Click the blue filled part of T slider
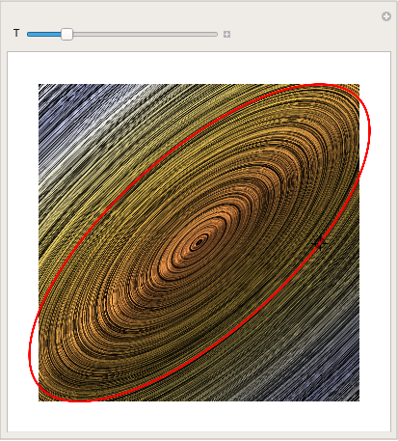Screen dimensions: 398x441 (44, 34)
